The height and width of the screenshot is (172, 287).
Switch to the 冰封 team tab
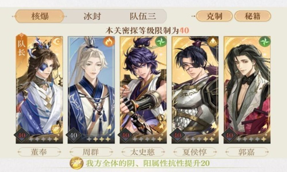tap(92, 16)
